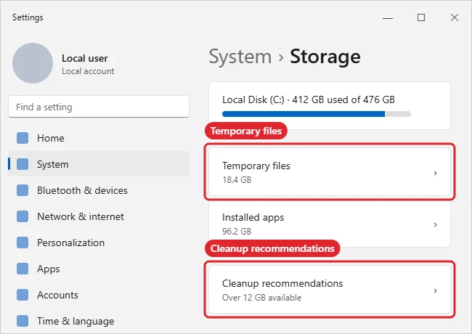
Task: Maximize the Settings window
Action: click(x=421, y=17)
